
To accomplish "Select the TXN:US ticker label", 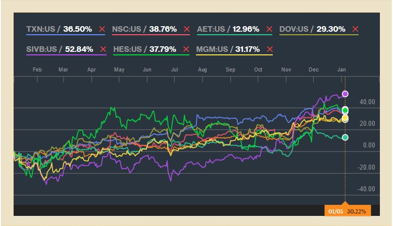I will point(42,29).
